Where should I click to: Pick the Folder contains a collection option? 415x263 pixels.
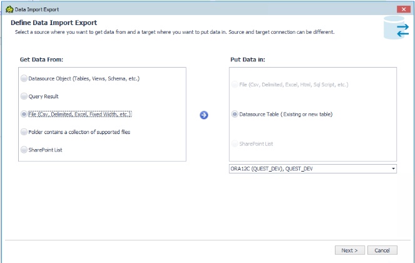(x=24, y=132)
